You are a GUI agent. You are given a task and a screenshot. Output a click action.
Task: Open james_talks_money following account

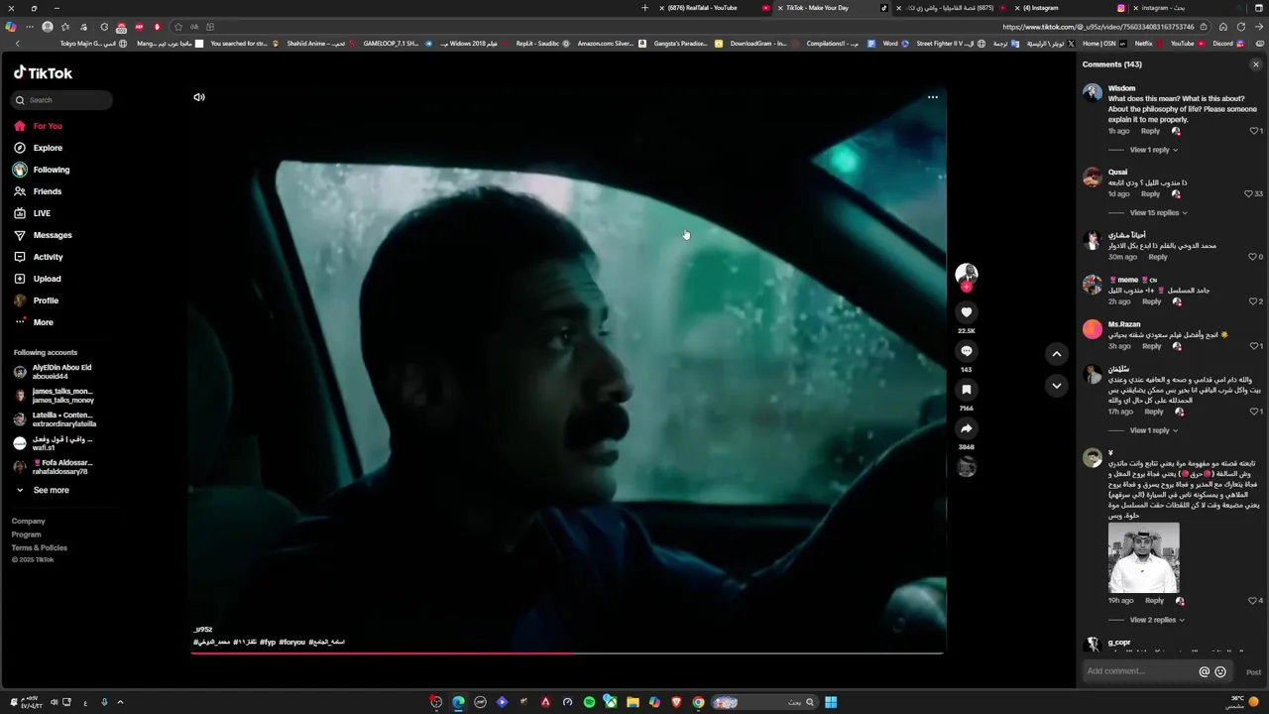[x=53, y=396]
